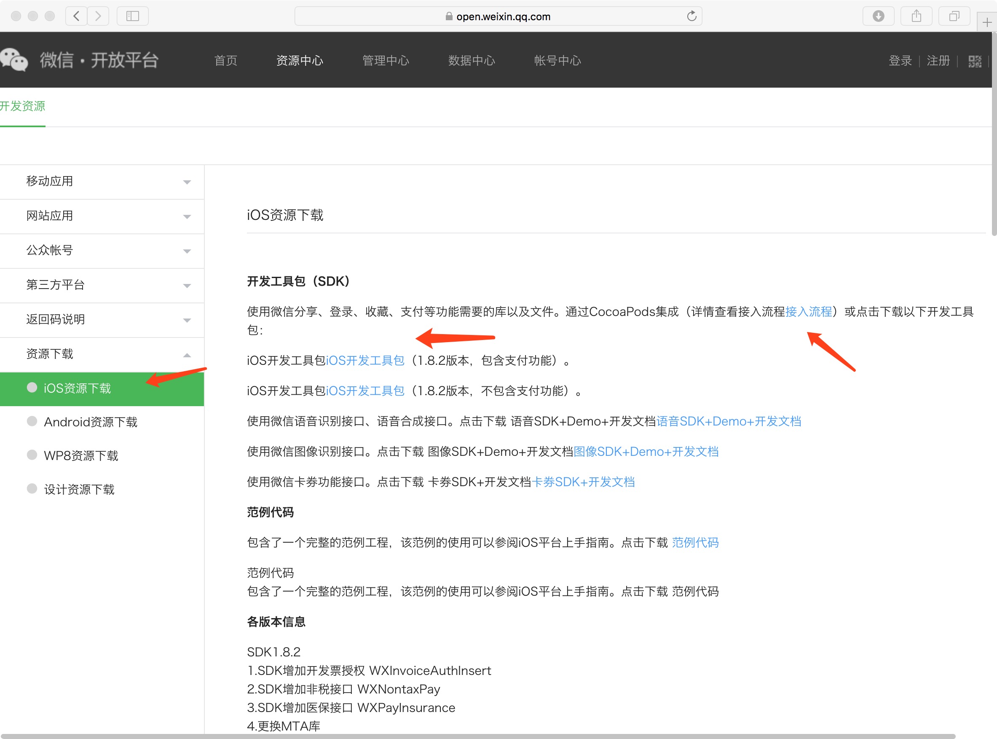This screenshot has height=739, width=997.
Task: Click the iOS资源下载 page heading
Action: pos(285,215)
